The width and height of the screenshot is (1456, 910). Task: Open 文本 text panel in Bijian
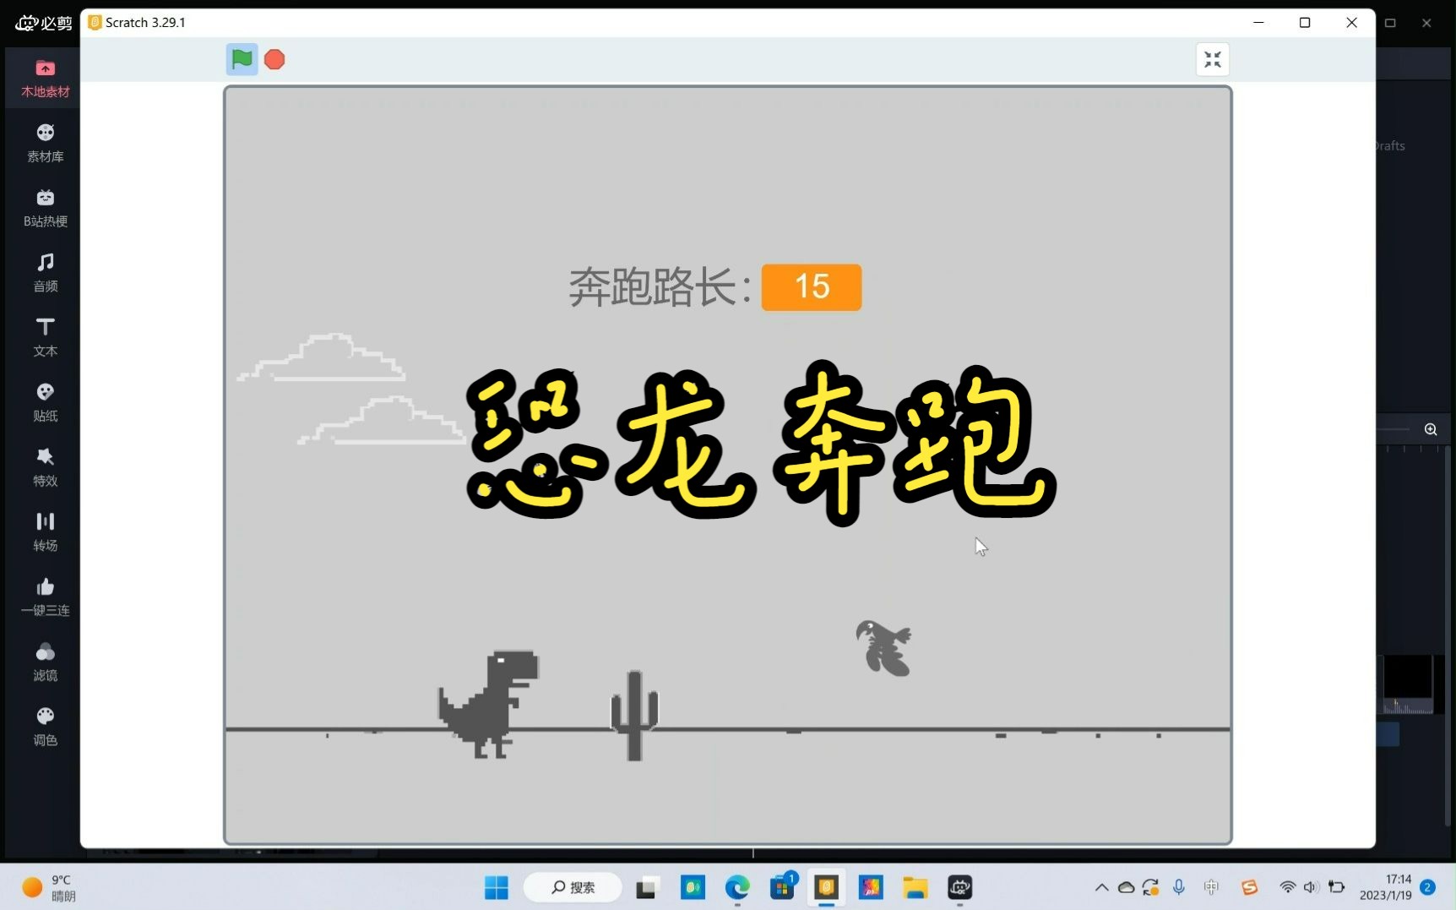point(46,338)
